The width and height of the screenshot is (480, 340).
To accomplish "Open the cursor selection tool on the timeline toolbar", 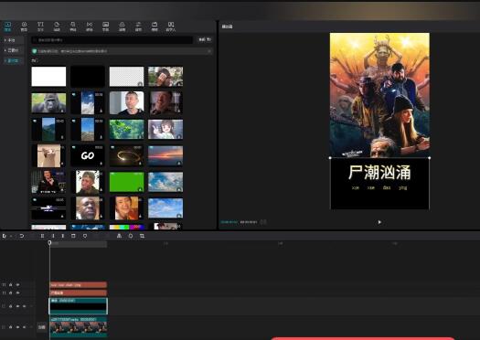I will point(5,236).
